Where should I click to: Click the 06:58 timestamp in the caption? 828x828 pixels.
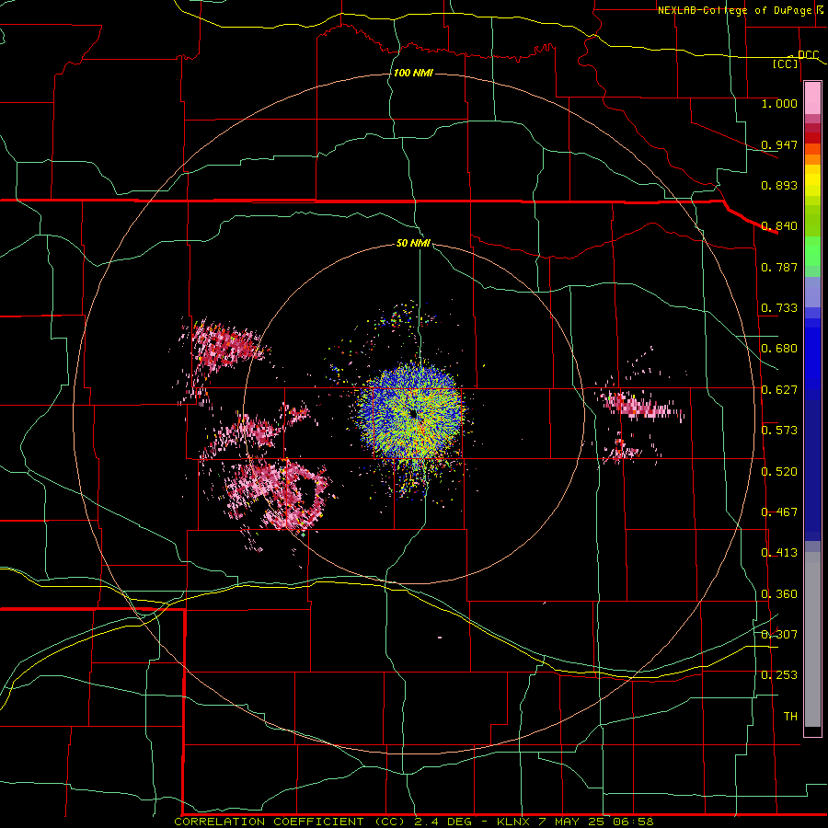pyautogui.click(x=636, y=822)
